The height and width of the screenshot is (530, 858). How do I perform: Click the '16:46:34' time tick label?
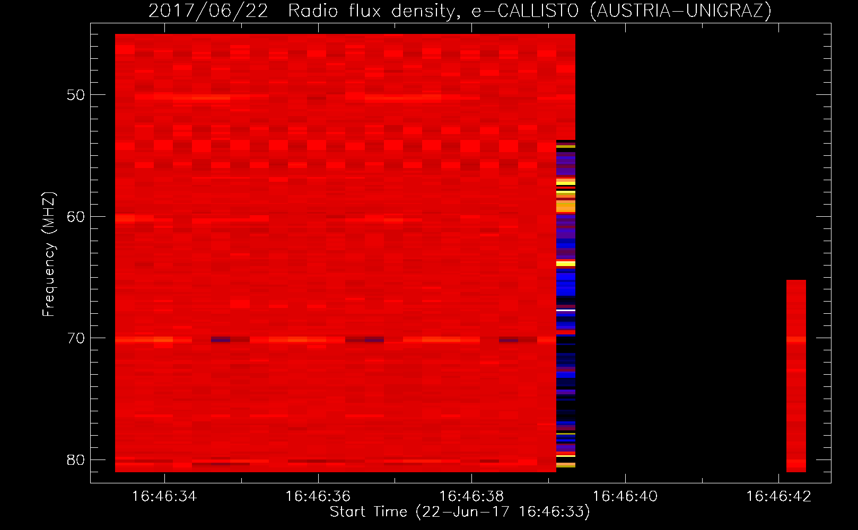[x=164, y=497]
